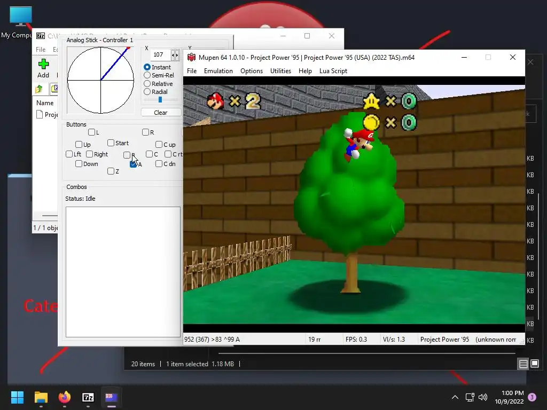
Task: Open the Help menu
Action: click(305, 71)
